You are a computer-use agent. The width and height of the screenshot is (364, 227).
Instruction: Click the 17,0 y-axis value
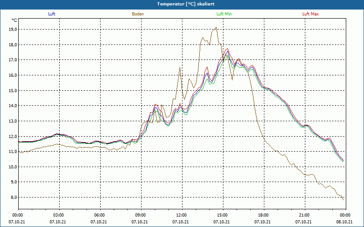pos(13,60)
